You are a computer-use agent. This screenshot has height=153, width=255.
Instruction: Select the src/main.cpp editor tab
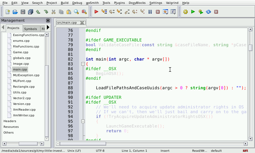coord(67,23)
